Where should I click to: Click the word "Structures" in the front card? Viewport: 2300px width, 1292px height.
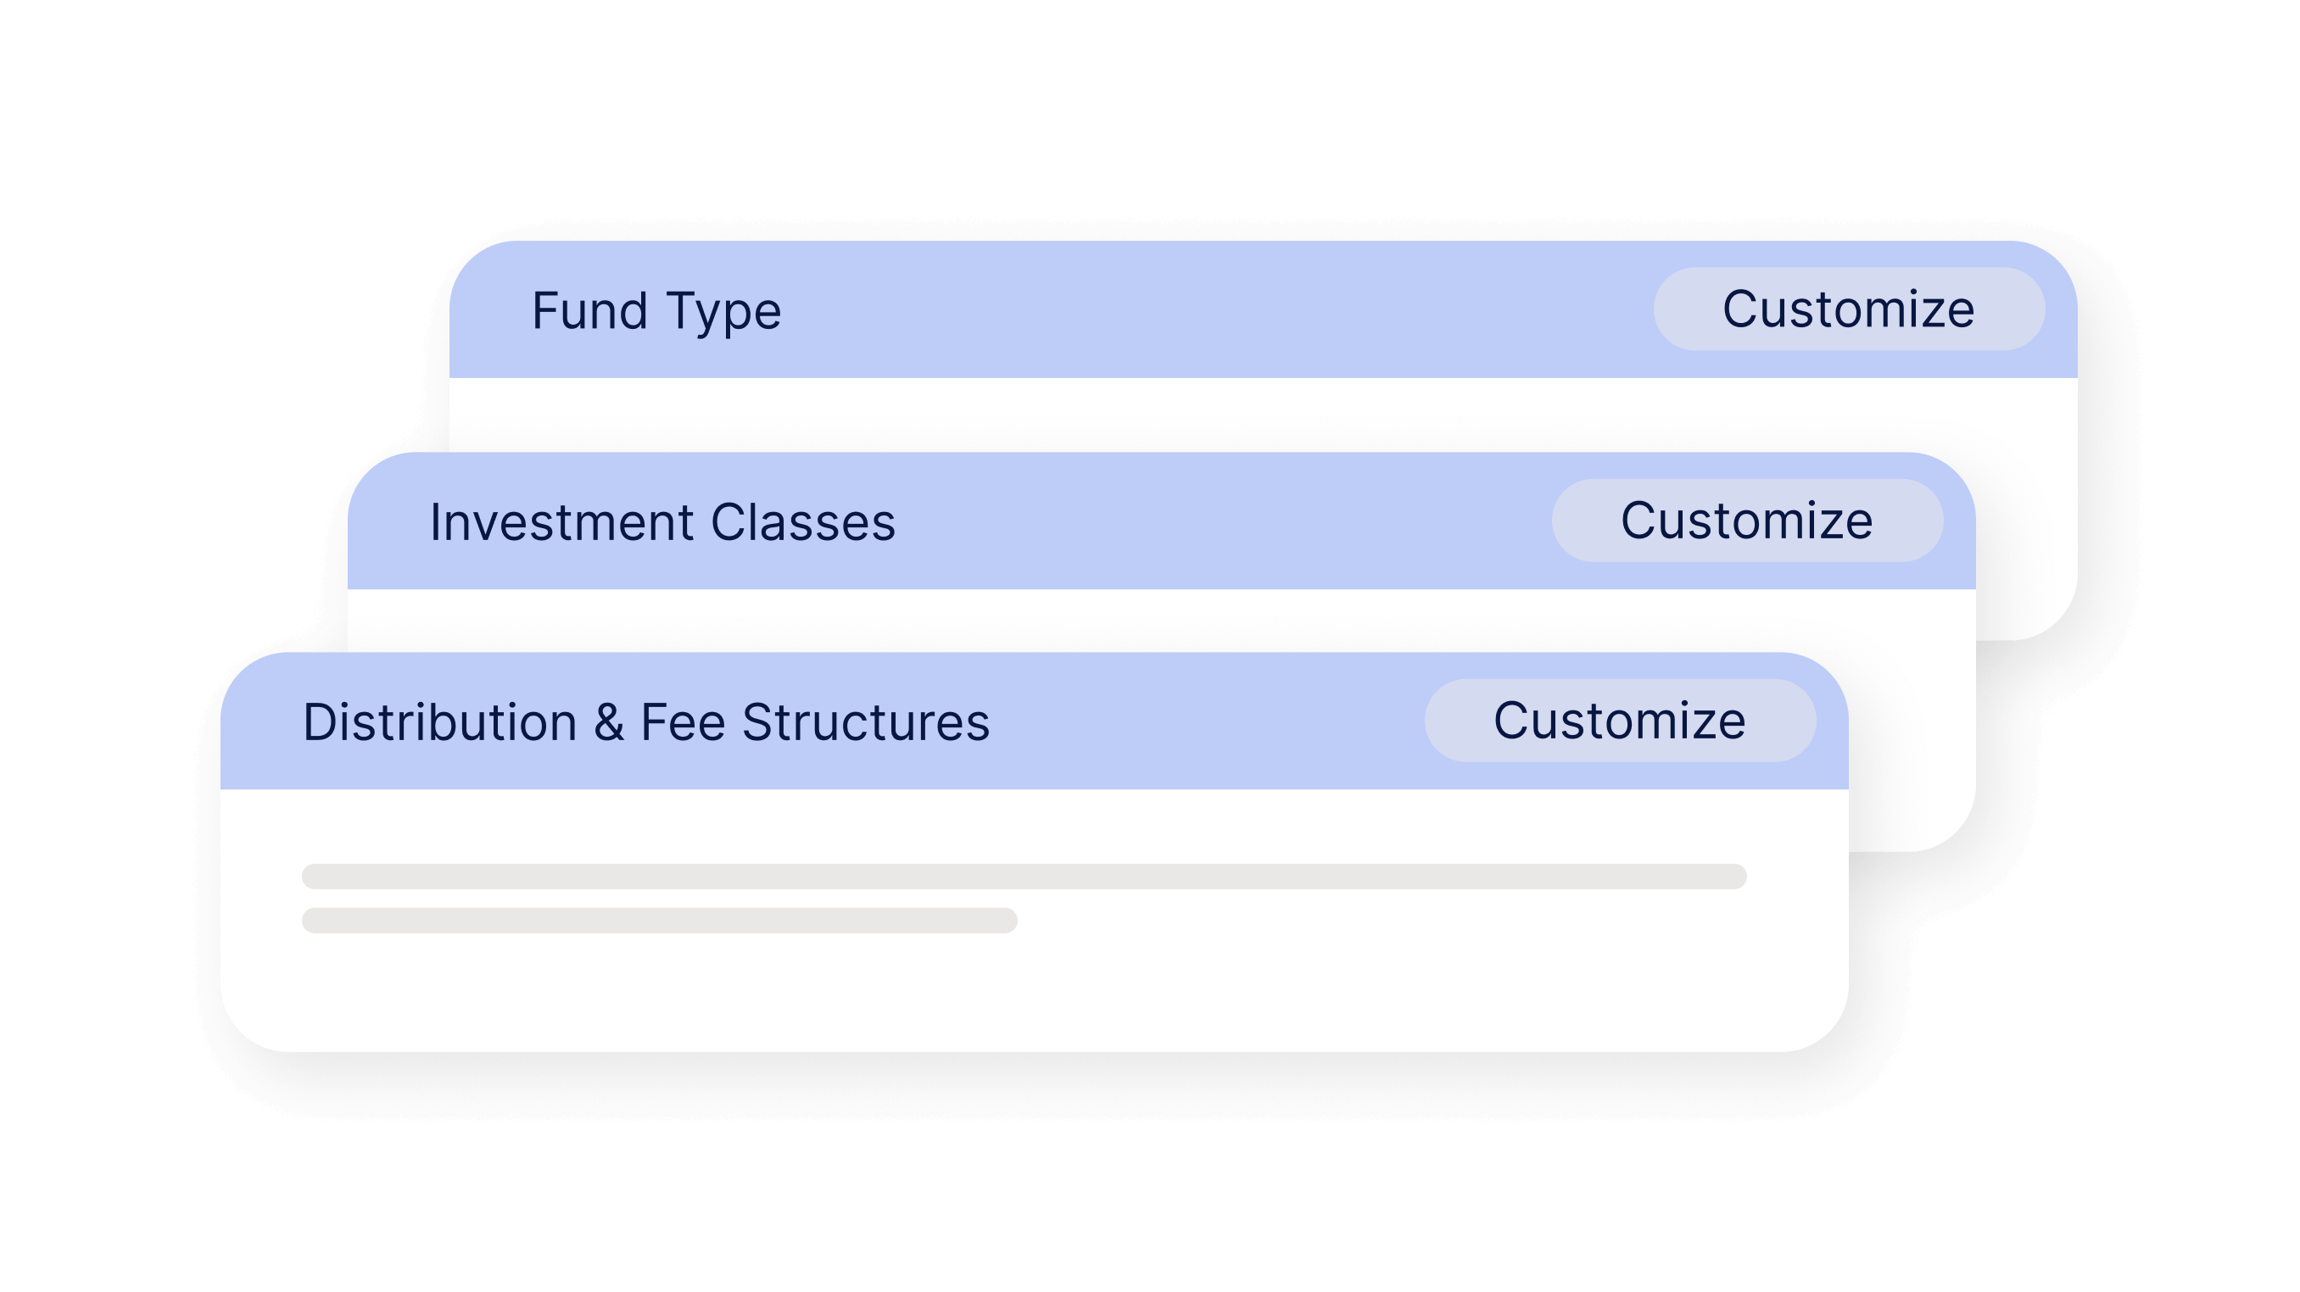(x=866, y=721)
